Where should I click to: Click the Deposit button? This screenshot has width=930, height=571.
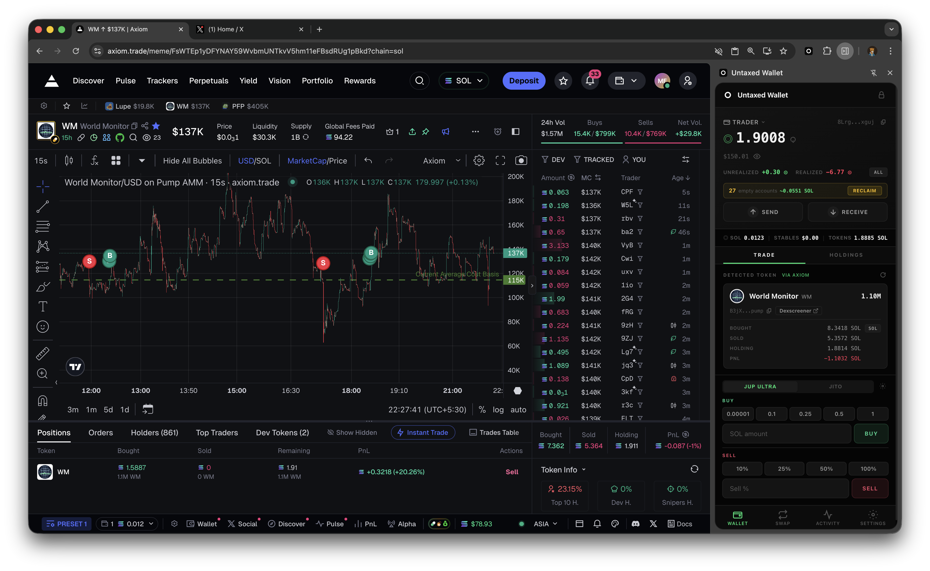click(x=524, y=80)
